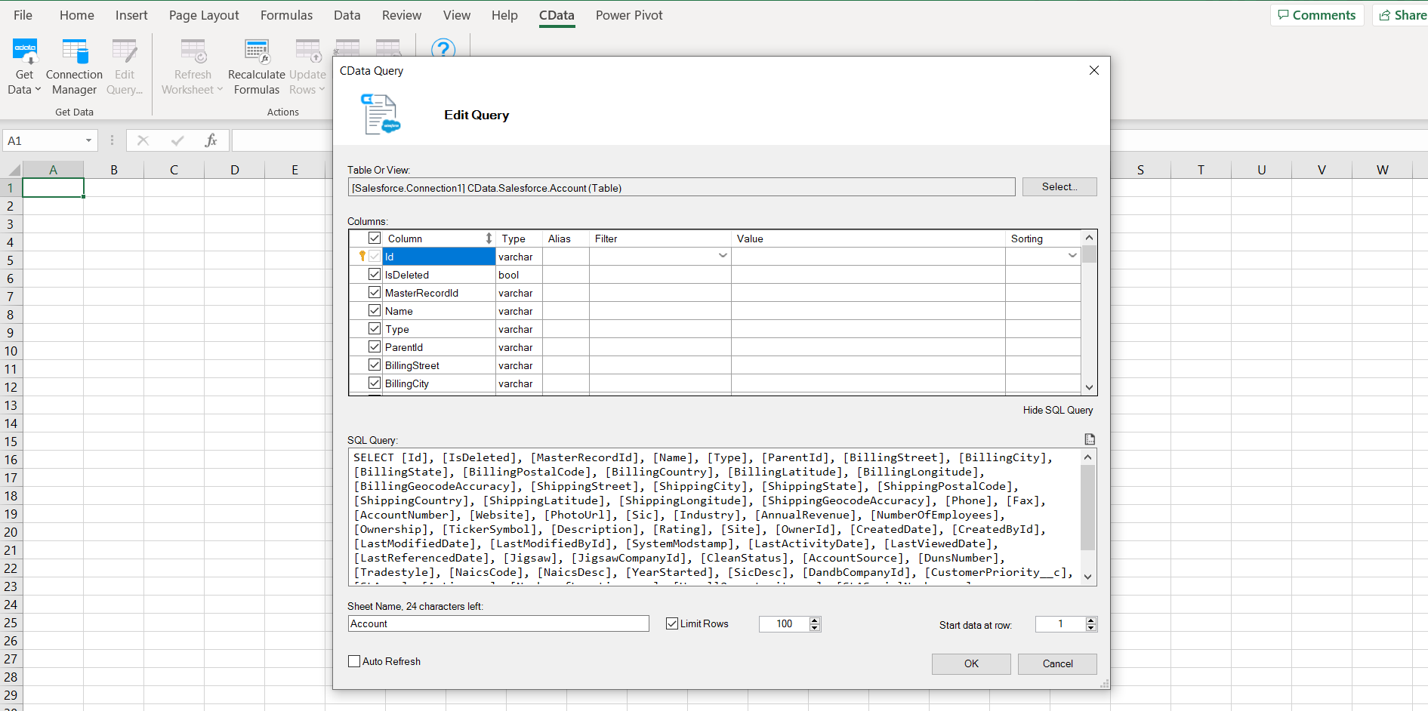
Task: Open the Sorting dropdown for Id row
Action: pyautogui.click(x=1072, y=256)
